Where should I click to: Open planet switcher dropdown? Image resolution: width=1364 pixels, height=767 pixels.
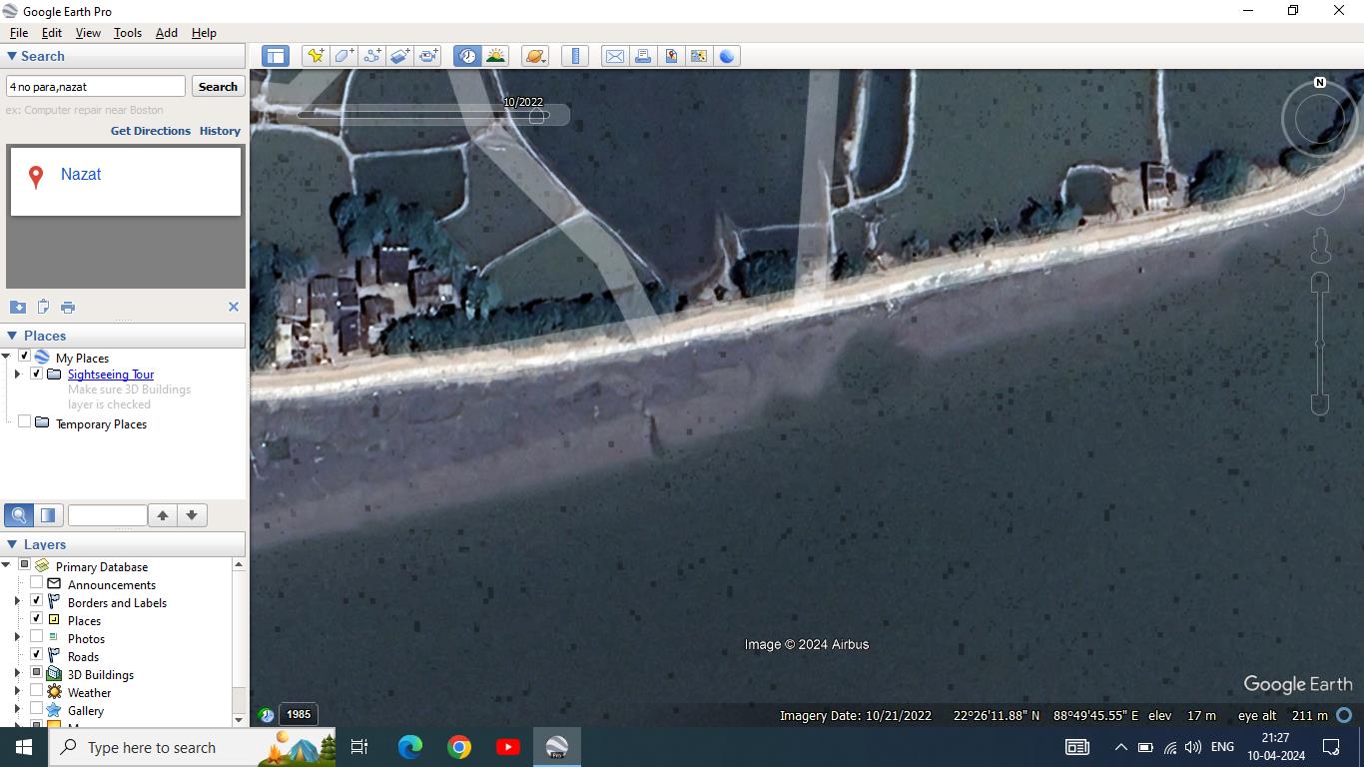pyautogui.click(x=535, y=56)
